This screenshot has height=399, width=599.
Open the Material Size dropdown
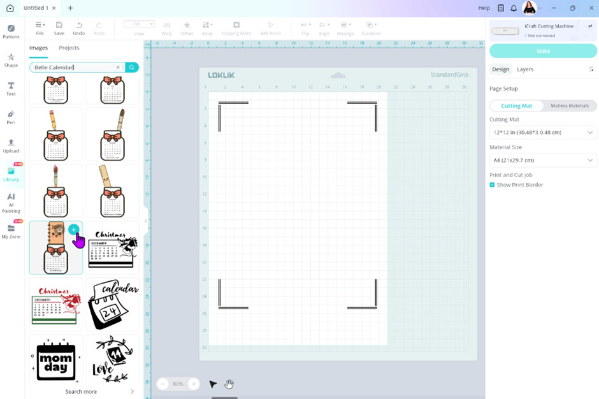tap(543, 161)
